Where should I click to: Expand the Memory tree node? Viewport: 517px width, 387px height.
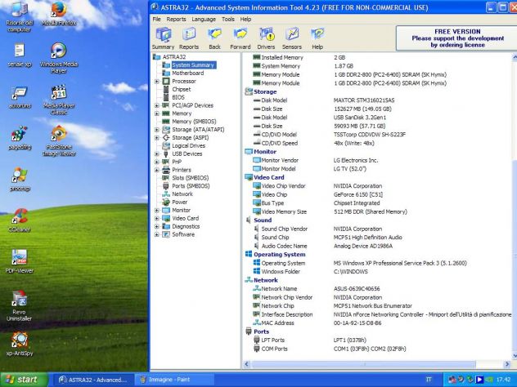coord(157,113)
